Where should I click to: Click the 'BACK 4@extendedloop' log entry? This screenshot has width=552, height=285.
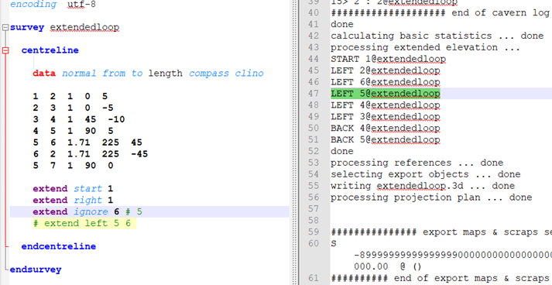(386, 129)
